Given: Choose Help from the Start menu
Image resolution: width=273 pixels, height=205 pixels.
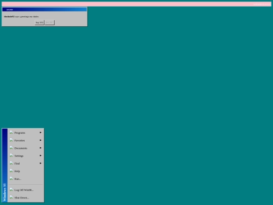Looking at the screenshot, I should [x=26, y=171].
